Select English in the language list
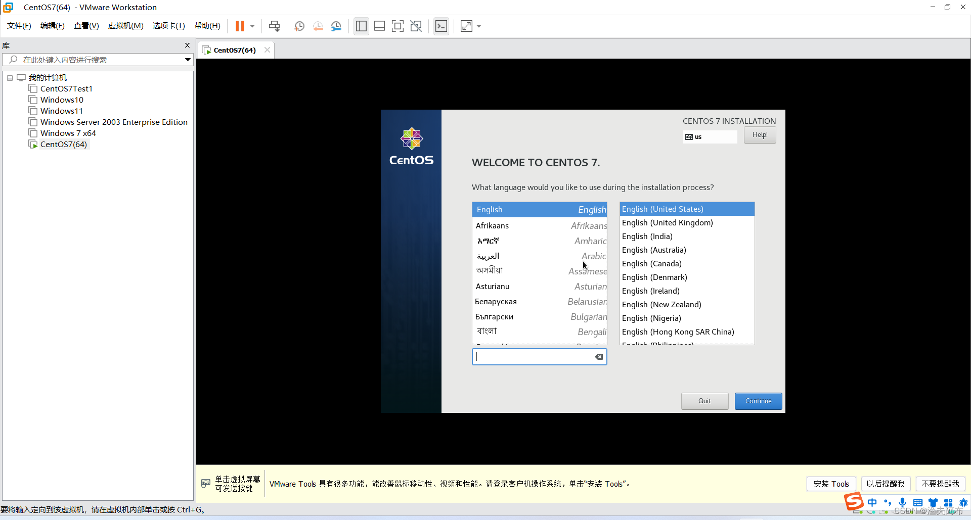The height and width of the screenshot is (520, 971). point(540,209)
